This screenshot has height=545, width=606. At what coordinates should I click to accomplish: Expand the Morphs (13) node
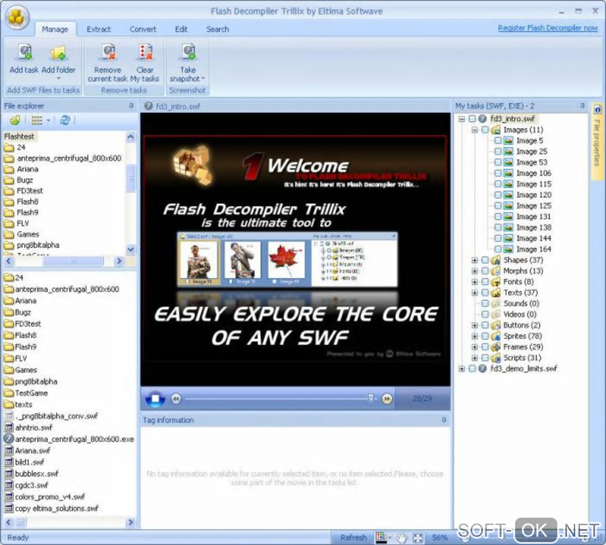coord(475,271)
